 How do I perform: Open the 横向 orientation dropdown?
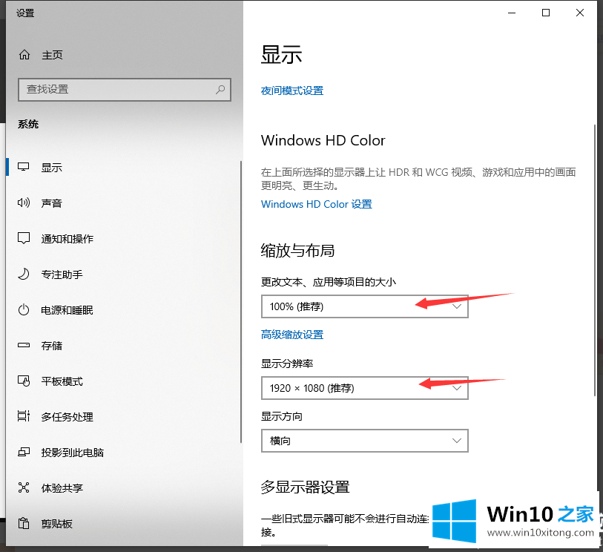[x=365, y=441]
